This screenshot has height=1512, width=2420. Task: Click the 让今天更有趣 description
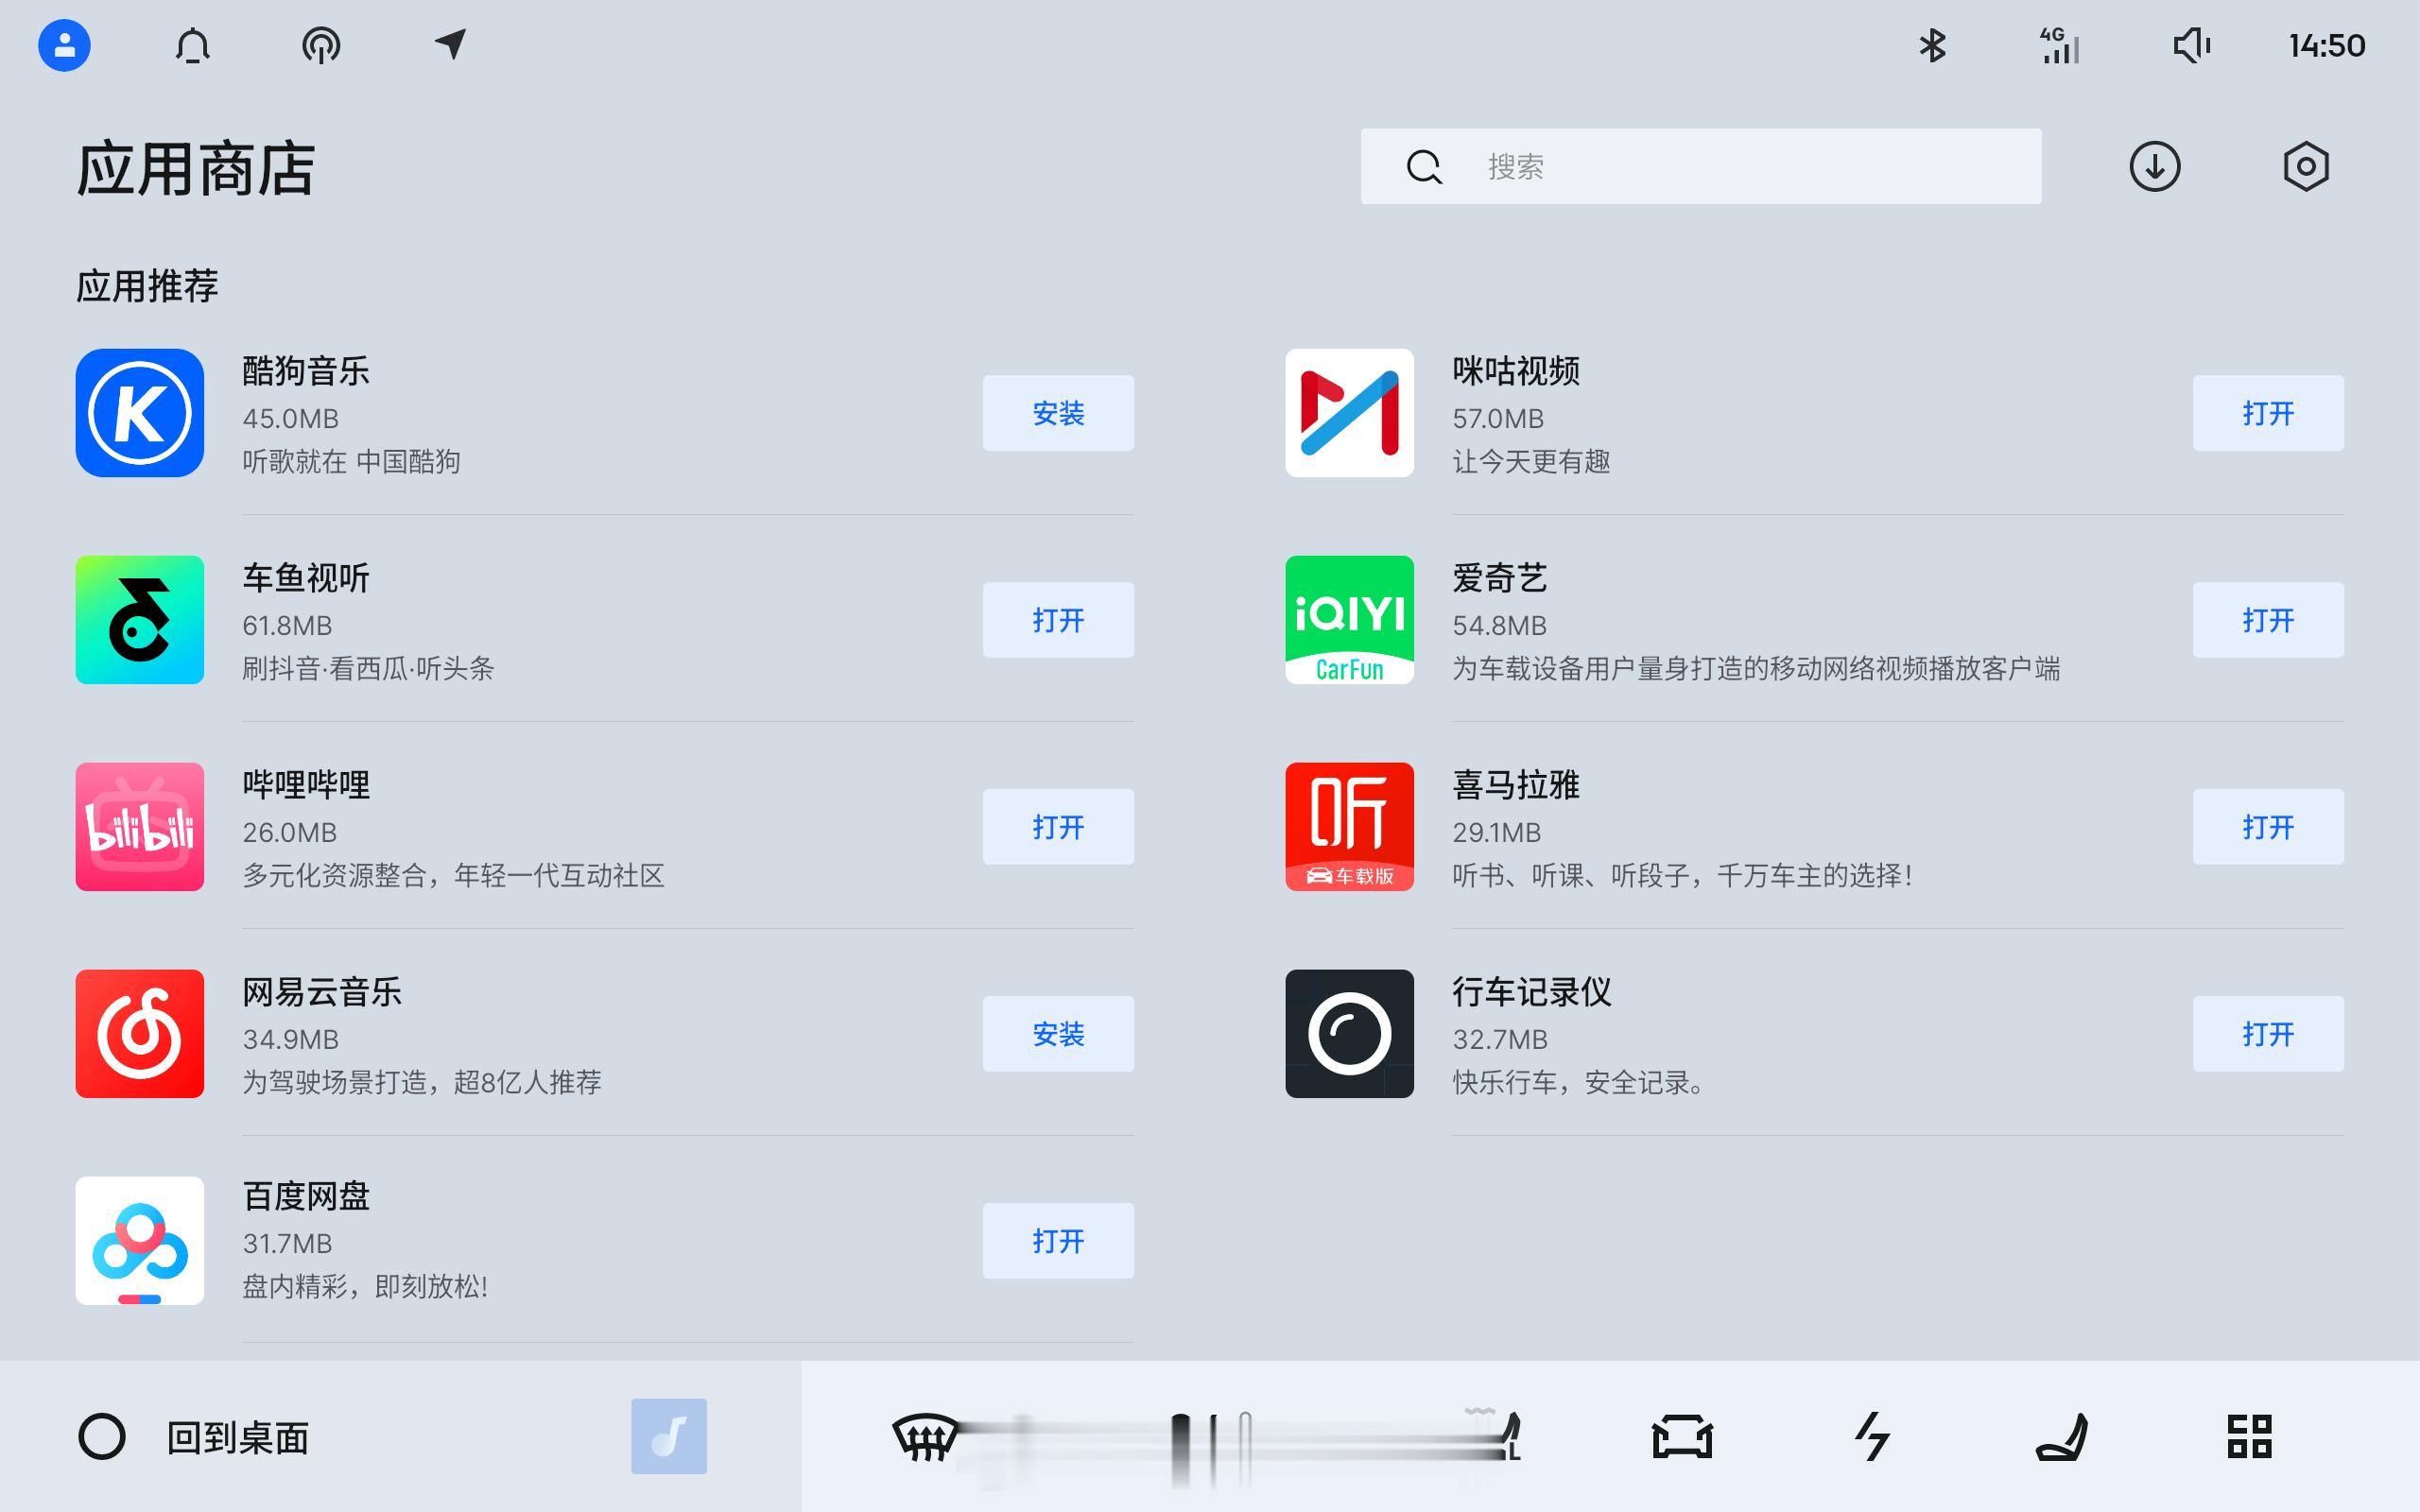coord(1531,462)
